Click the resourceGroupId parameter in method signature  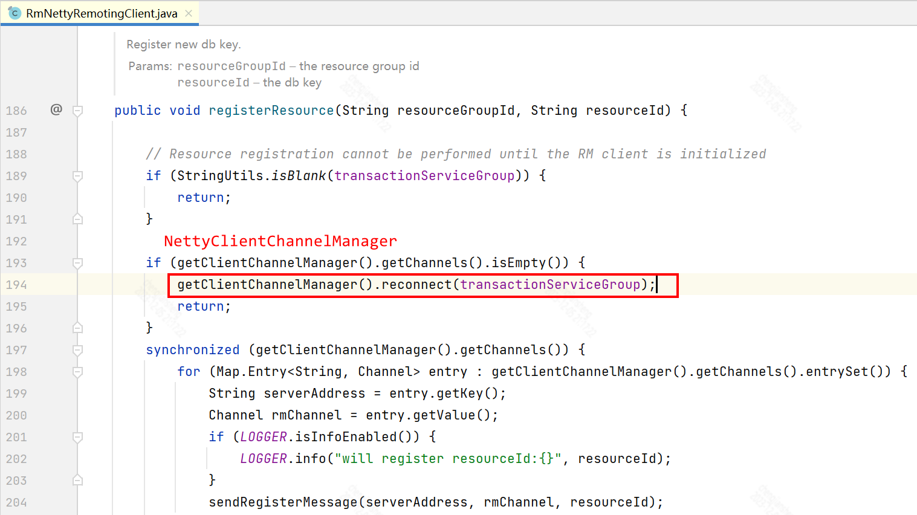(x=456, y=111)
